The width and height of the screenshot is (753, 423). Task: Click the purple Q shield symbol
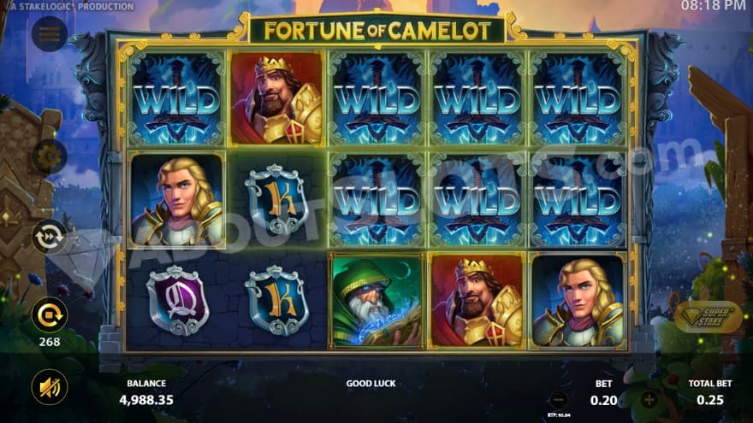pos(177,301)
